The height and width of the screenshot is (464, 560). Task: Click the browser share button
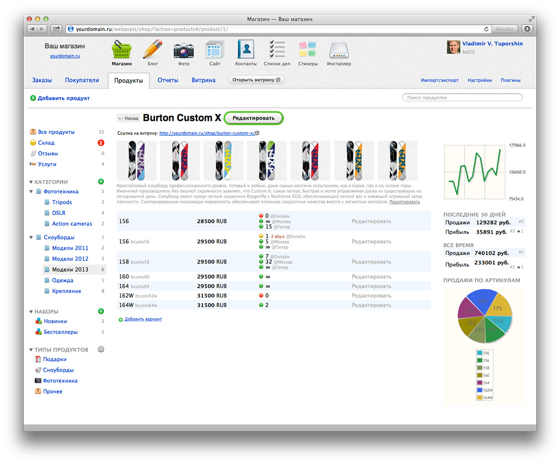pos(56,29)
